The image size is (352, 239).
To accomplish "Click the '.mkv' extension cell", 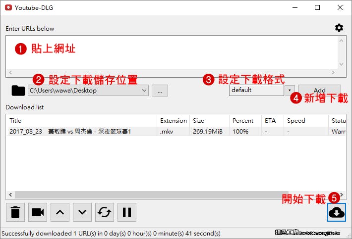I will [167, 131].
